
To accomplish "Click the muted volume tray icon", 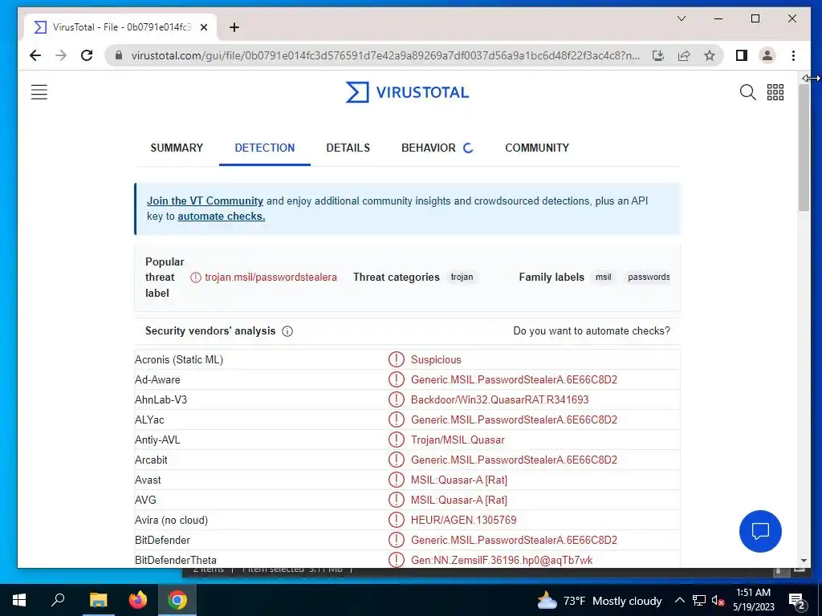I will 718,600.
